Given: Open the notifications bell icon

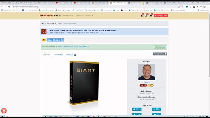Looking at the screenshot, I should pyautogui.click(x=142, y=16).
